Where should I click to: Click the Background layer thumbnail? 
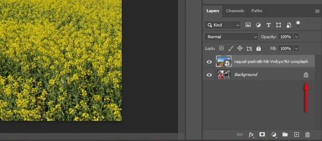[x=224, y=75]
